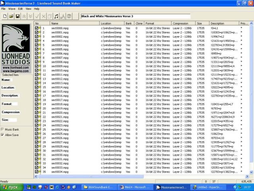Click the bank title field 'Black and White Missionaries Verse 3'
254x191 pixels.
coord(135,16)
